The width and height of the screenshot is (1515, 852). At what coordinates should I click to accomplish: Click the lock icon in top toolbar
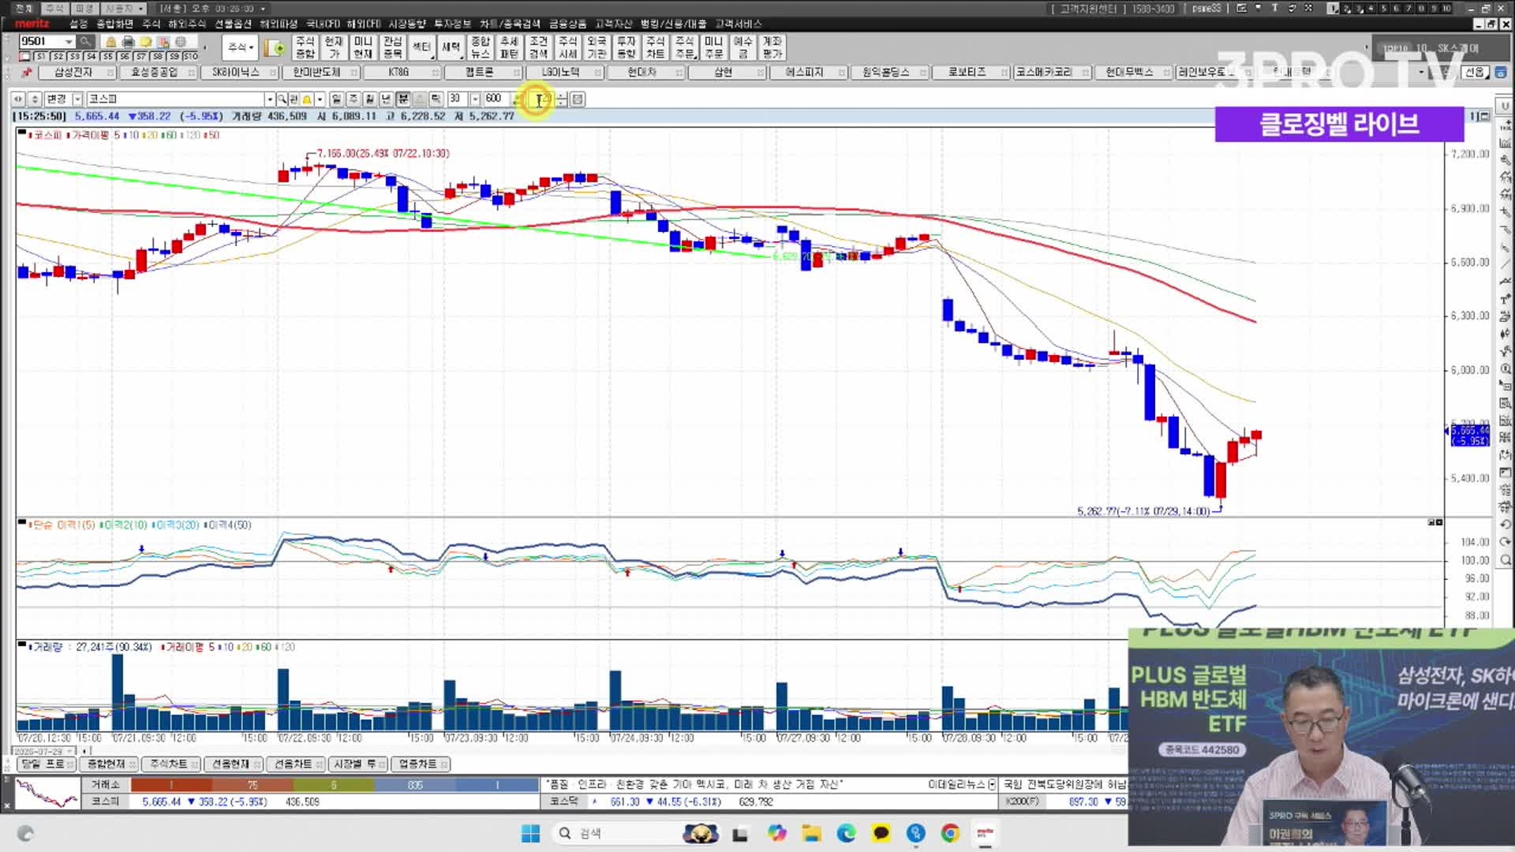(110, 42)
